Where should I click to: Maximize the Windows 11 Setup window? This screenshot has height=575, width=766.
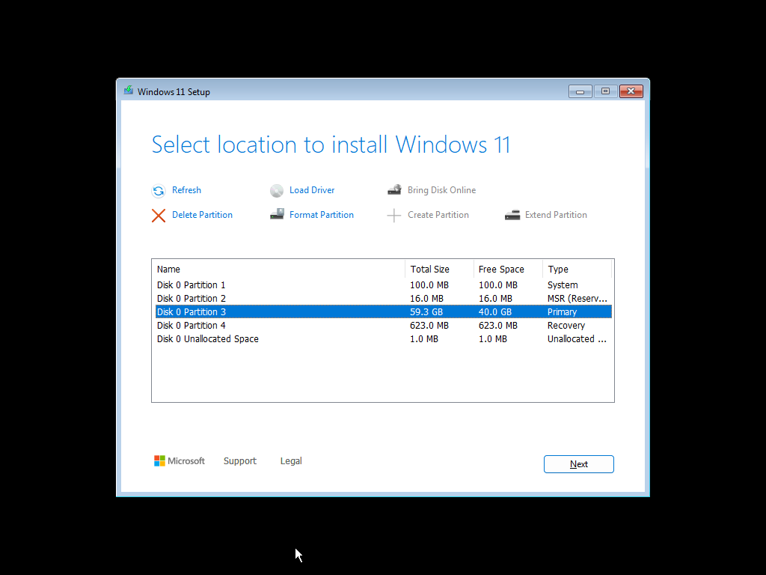click(605, 91)
